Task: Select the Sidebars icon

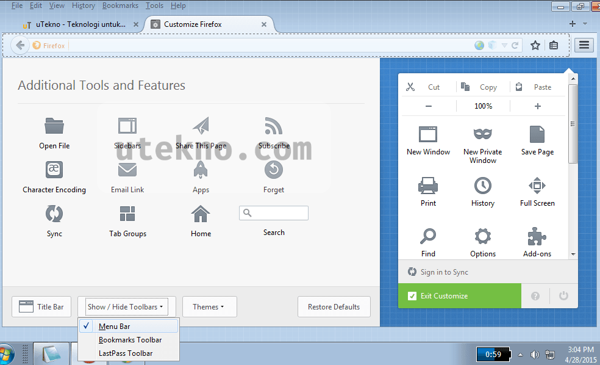Action: (x=127, y=126)
